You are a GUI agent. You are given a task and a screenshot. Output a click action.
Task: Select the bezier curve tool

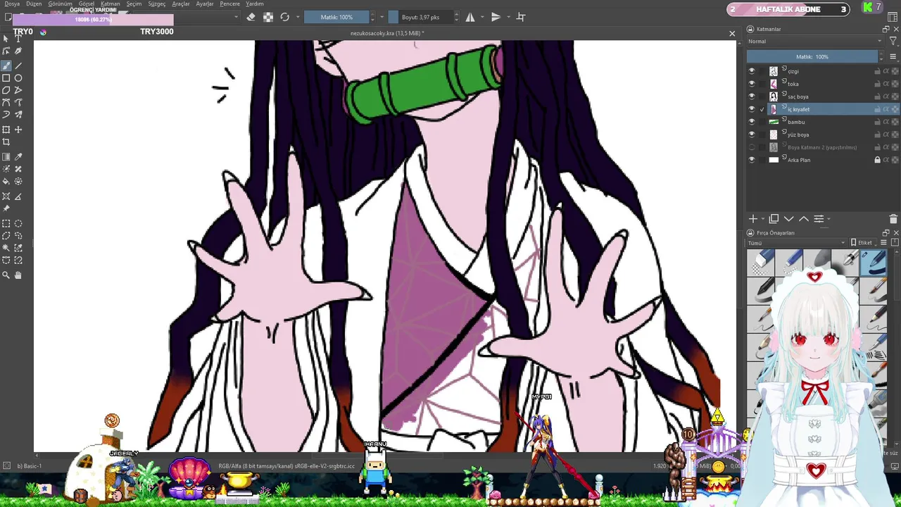[6, 103]
